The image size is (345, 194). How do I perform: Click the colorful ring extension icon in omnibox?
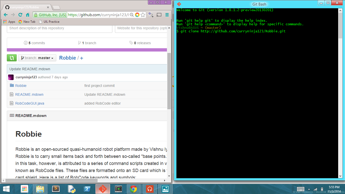coord(137,15)
